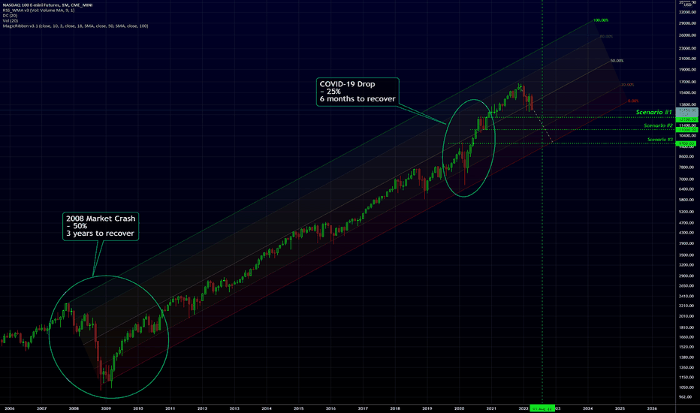
Task: Click the 2020 year on time axis
Action: click(460, 408)
